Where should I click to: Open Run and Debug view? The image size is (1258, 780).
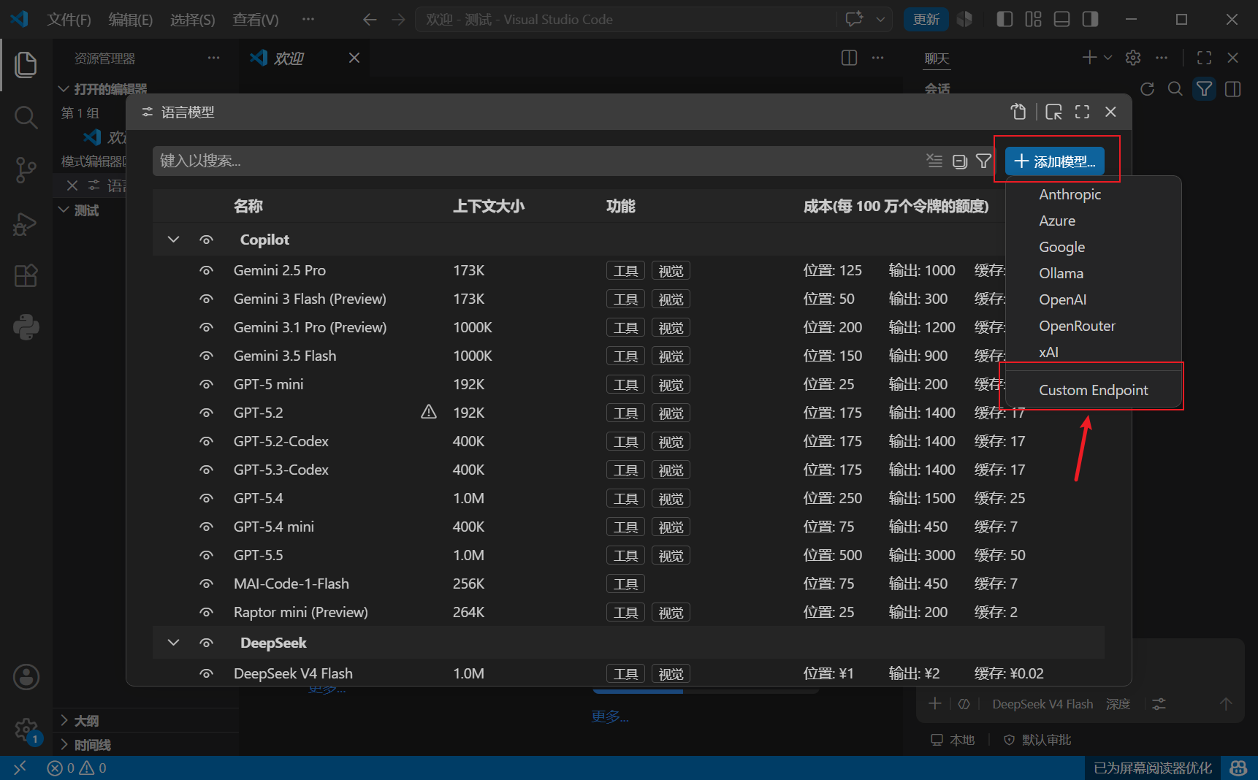click(x=26, y=223)
